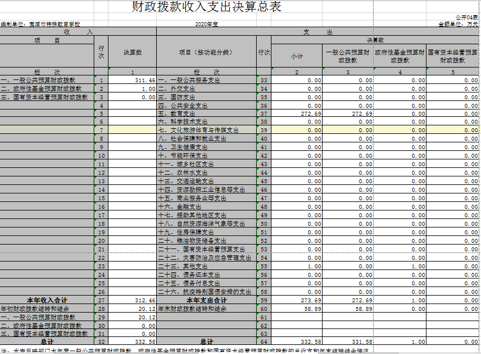This screenshot has width=481, height=354.
Task: Click the income value 311.46
Action: tap(132, 81)
